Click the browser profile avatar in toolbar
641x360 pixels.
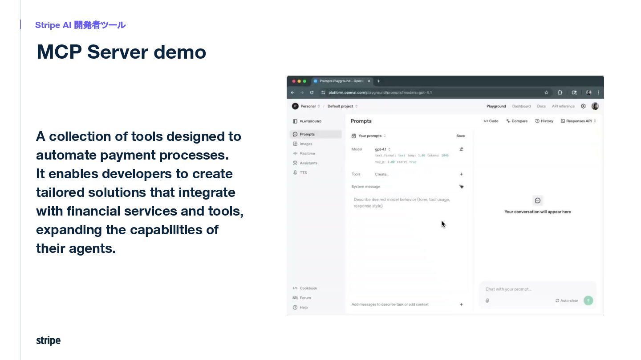[588, 92]
